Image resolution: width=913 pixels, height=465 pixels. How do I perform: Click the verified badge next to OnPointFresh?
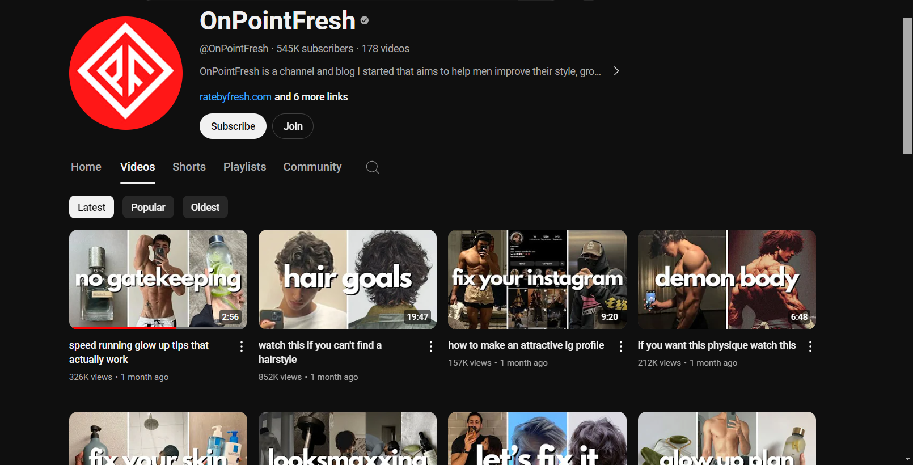click(x=365, y=21)
